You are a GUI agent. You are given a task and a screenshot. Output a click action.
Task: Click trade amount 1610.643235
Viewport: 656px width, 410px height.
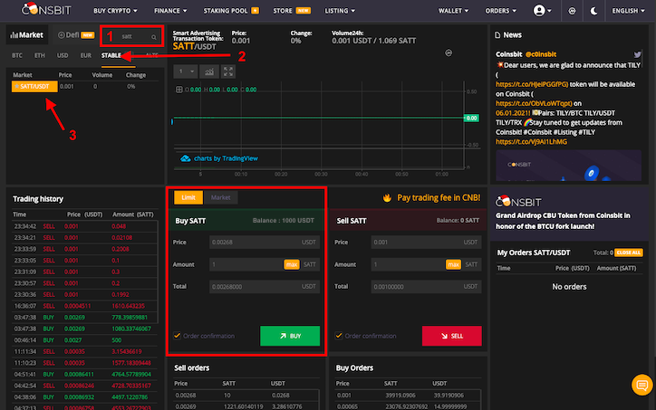click(x=128, y=306)
